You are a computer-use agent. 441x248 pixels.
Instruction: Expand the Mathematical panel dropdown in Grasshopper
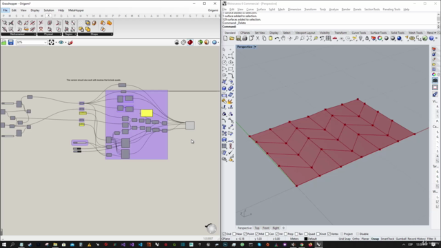tap(35, 34)
